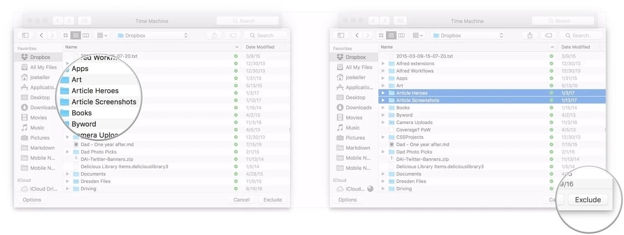Select Applications in the right dialog sidebar
Screen dimensions: 624x235
pyautogui.click(x=354, y=87)
